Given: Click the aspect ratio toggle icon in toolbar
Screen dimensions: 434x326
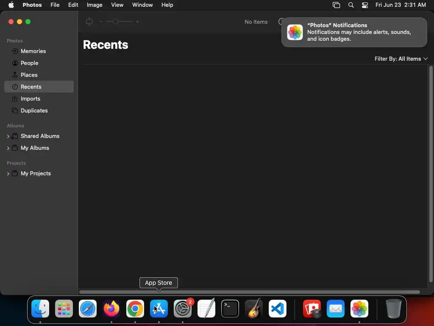Looking at the screenshot, I should 89,21.
